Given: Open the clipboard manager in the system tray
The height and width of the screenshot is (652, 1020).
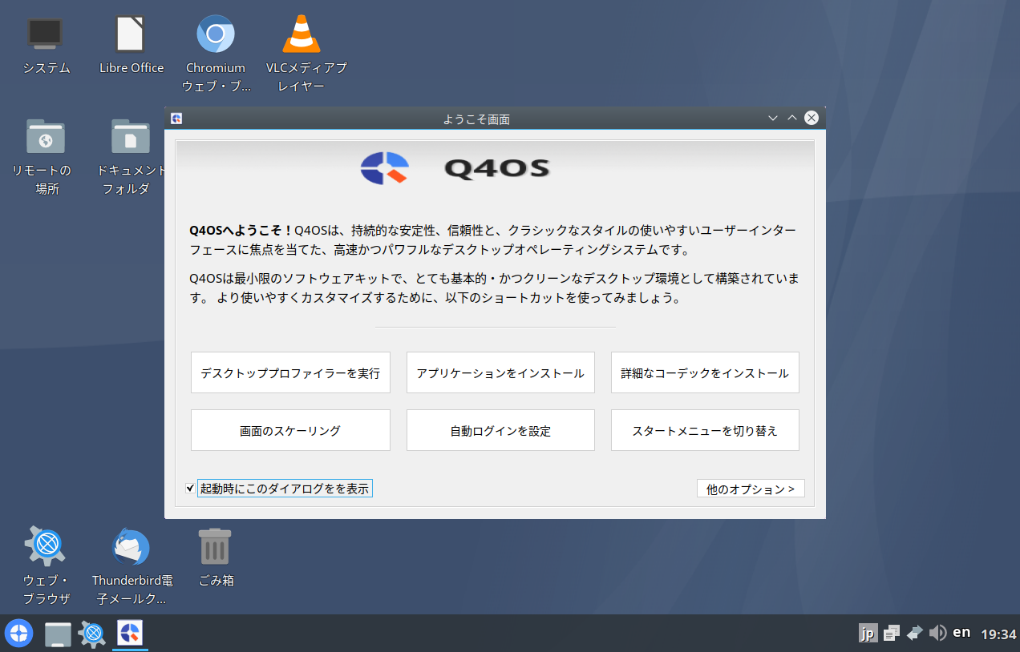Looking at the screenshot, I should [891, 633].
